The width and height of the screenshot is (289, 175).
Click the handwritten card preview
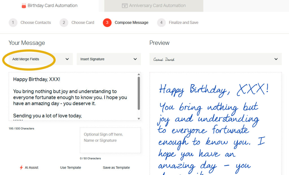point(215,124)
